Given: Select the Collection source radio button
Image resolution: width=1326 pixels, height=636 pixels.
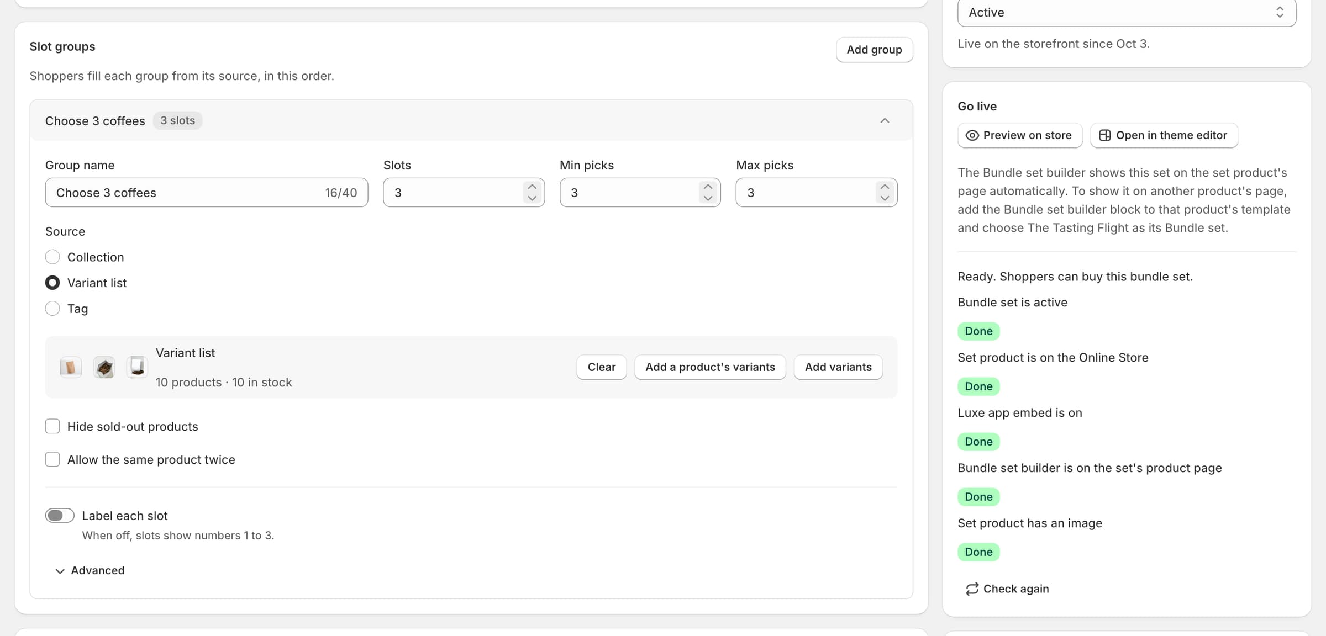Looking at the screenshot, I should 52,257.
